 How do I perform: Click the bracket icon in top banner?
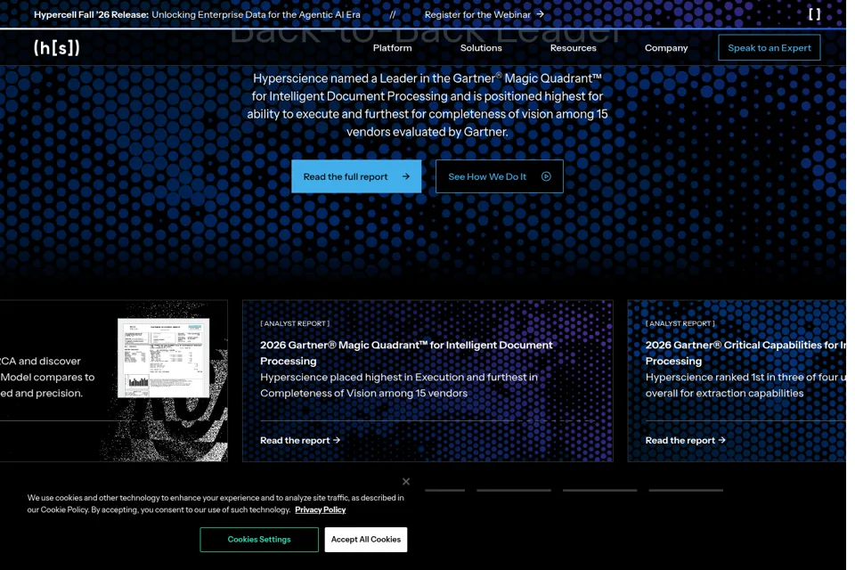(814, 14)
